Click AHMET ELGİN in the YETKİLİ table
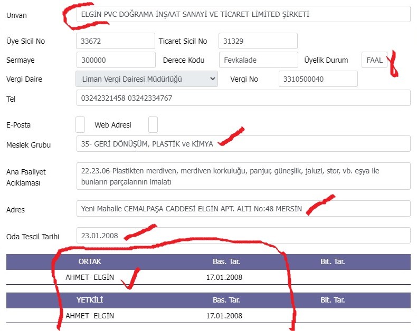Viewport: 417px width, 331px height. (x=90, y=316)
